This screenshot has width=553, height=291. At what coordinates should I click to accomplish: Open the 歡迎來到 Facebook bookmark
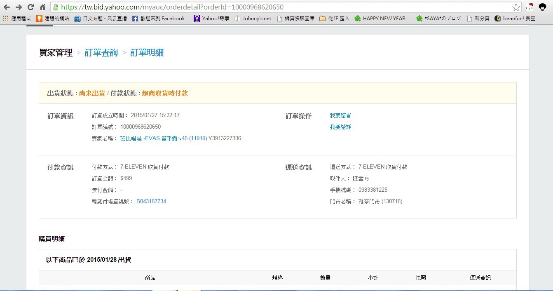pyautogui.click(x=160, y=18)
